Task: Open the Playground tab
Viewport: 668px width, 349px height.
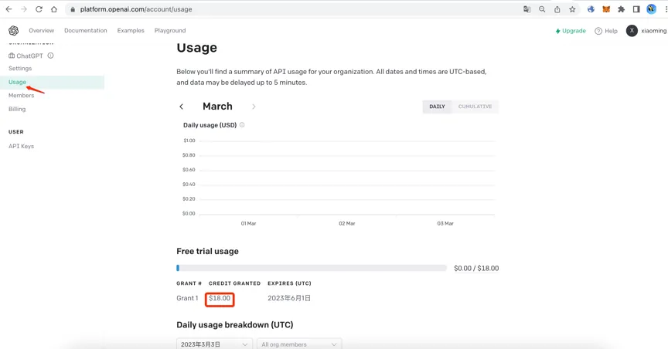Action: [x=169, y=31]
